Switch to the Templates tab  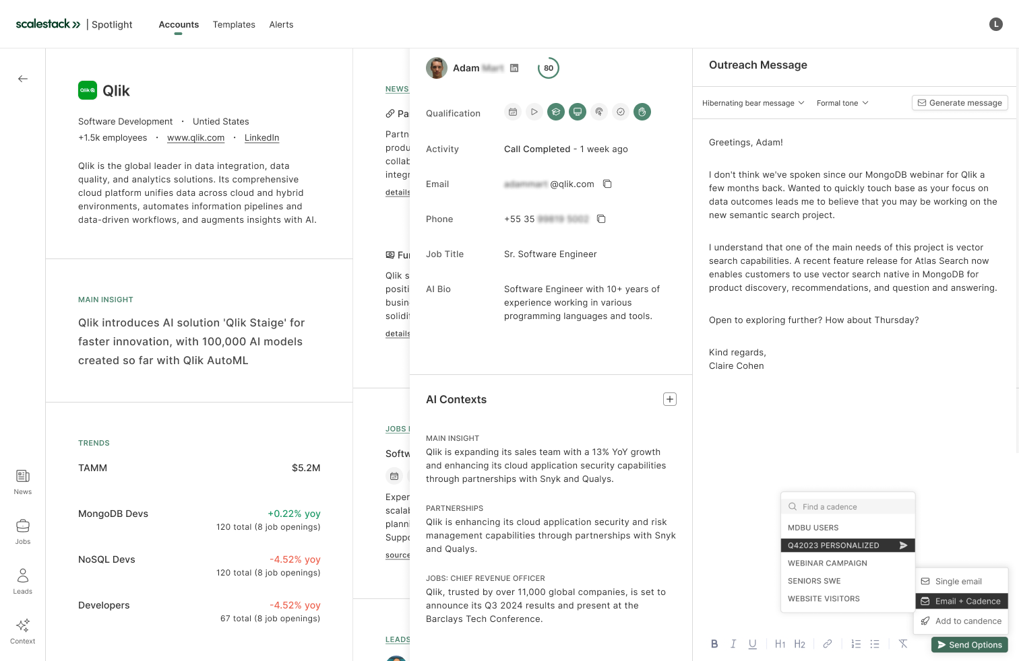pyautogui.click(x=234, y=24)
